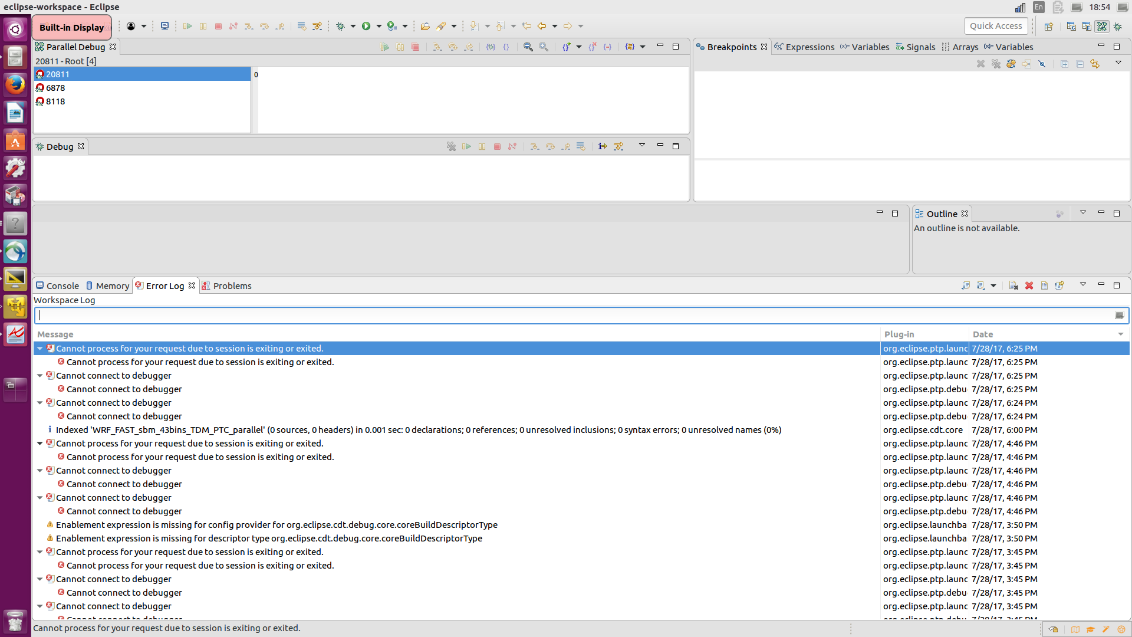Open the Run launch dropdown arrow
The width and height of the screenshot is (1132, 637).
tap(379, 26)
